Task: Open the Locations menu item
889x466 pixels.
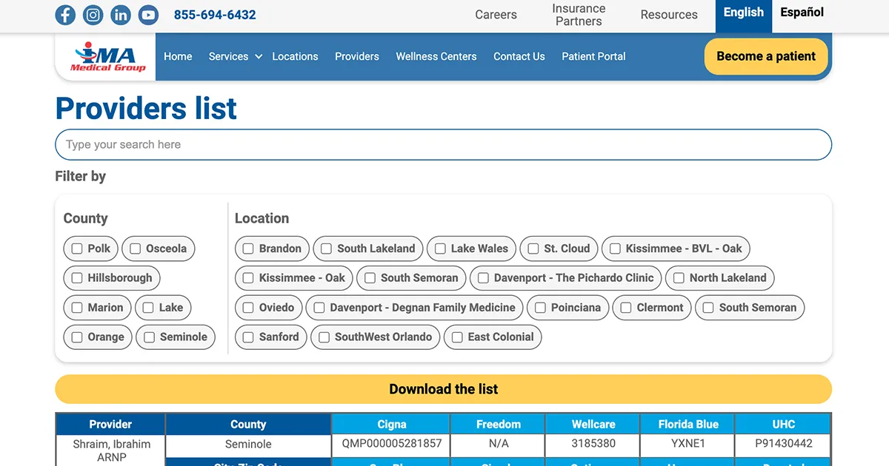Action: [295, 56]
